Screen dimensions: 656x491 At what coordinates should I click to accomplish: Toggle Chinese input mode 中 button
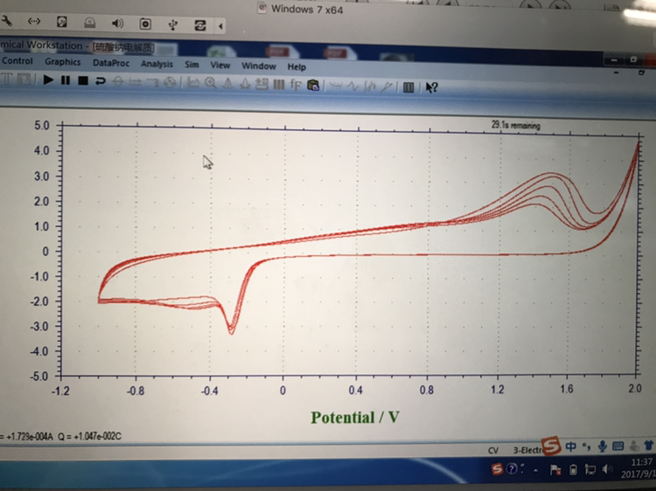[x=570, y=446]
